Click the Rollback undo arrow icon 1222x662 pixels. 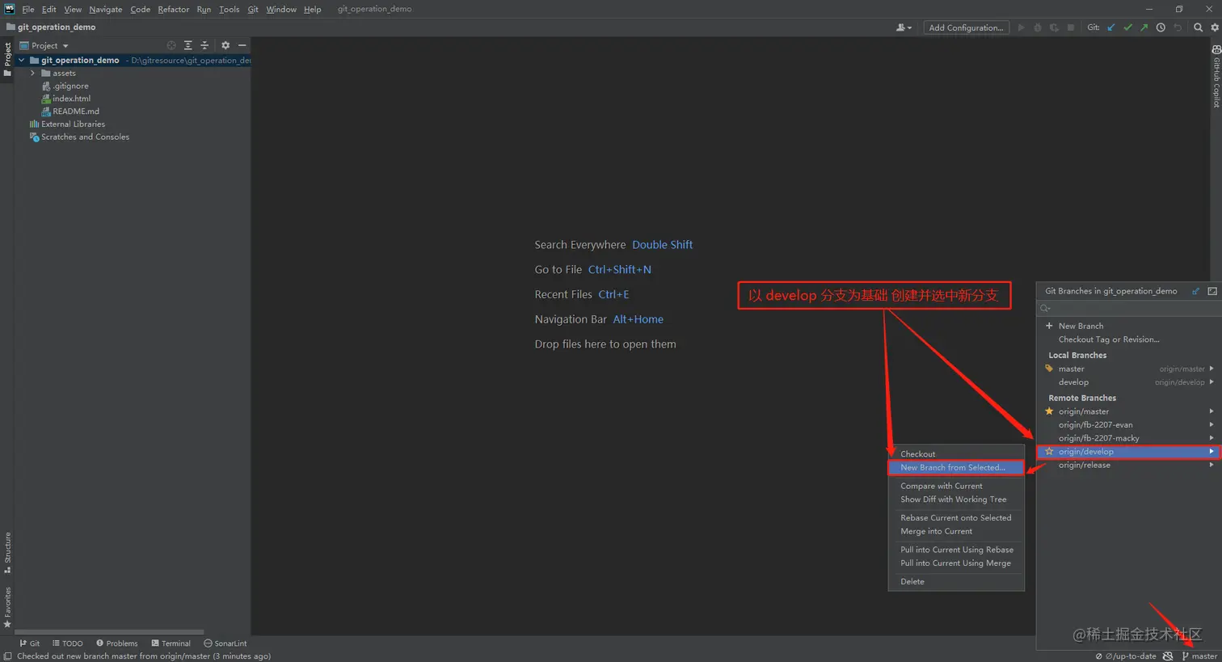[1178, 27]
